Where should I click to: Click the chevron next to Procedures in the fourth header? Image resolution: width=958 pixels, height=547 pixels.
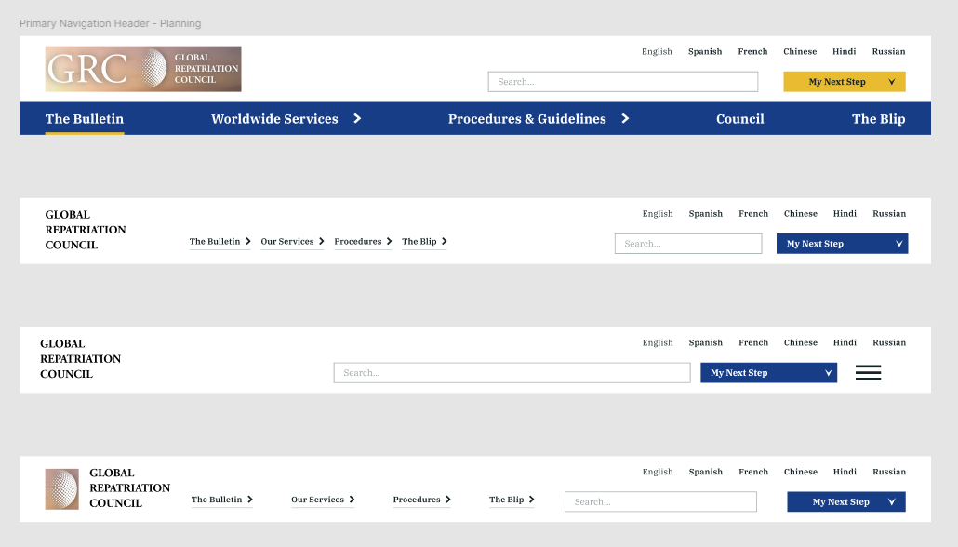pos(448,500)
